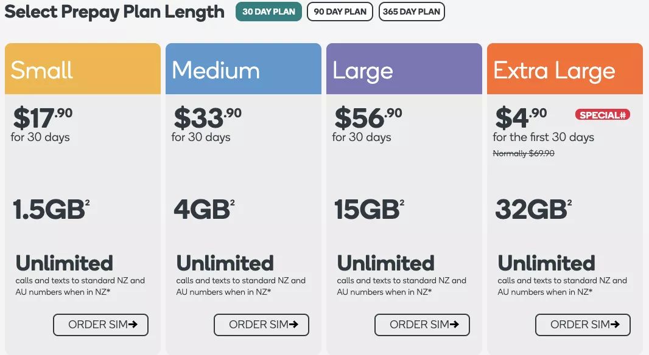The height and width of the screenshot is (355, 649).
Task: Order SIM for the Small plan
Action: click(x=101, y=325)
